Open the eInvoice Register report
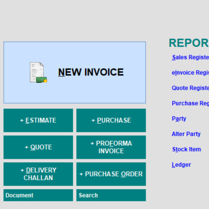The height and width of the screenshot is (209, 209). click(190, 73)
